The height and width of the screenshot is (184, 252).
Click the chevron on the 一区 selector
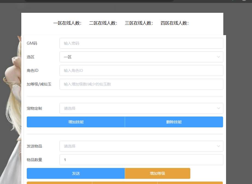coord(218,57)
